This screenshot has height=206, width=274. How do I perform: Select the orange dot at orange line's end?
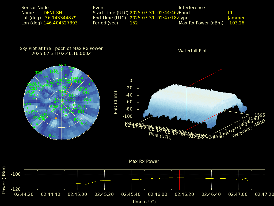coord(71,84)
